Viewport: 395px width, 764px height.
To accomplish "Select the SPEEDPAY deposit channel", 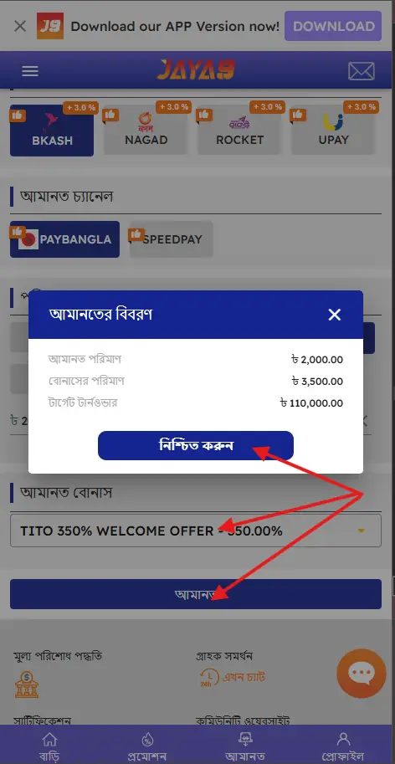I will [x=172, y=239].
